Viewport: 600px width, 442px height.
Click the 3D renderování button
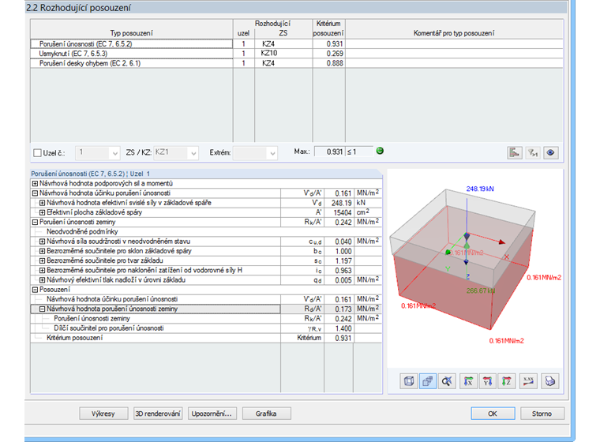pos(158,414)
